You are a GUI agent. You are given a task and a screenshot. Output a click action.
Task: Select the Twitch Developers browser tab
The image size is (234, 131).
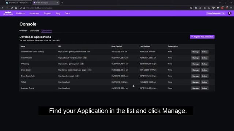tap(46, 3)
